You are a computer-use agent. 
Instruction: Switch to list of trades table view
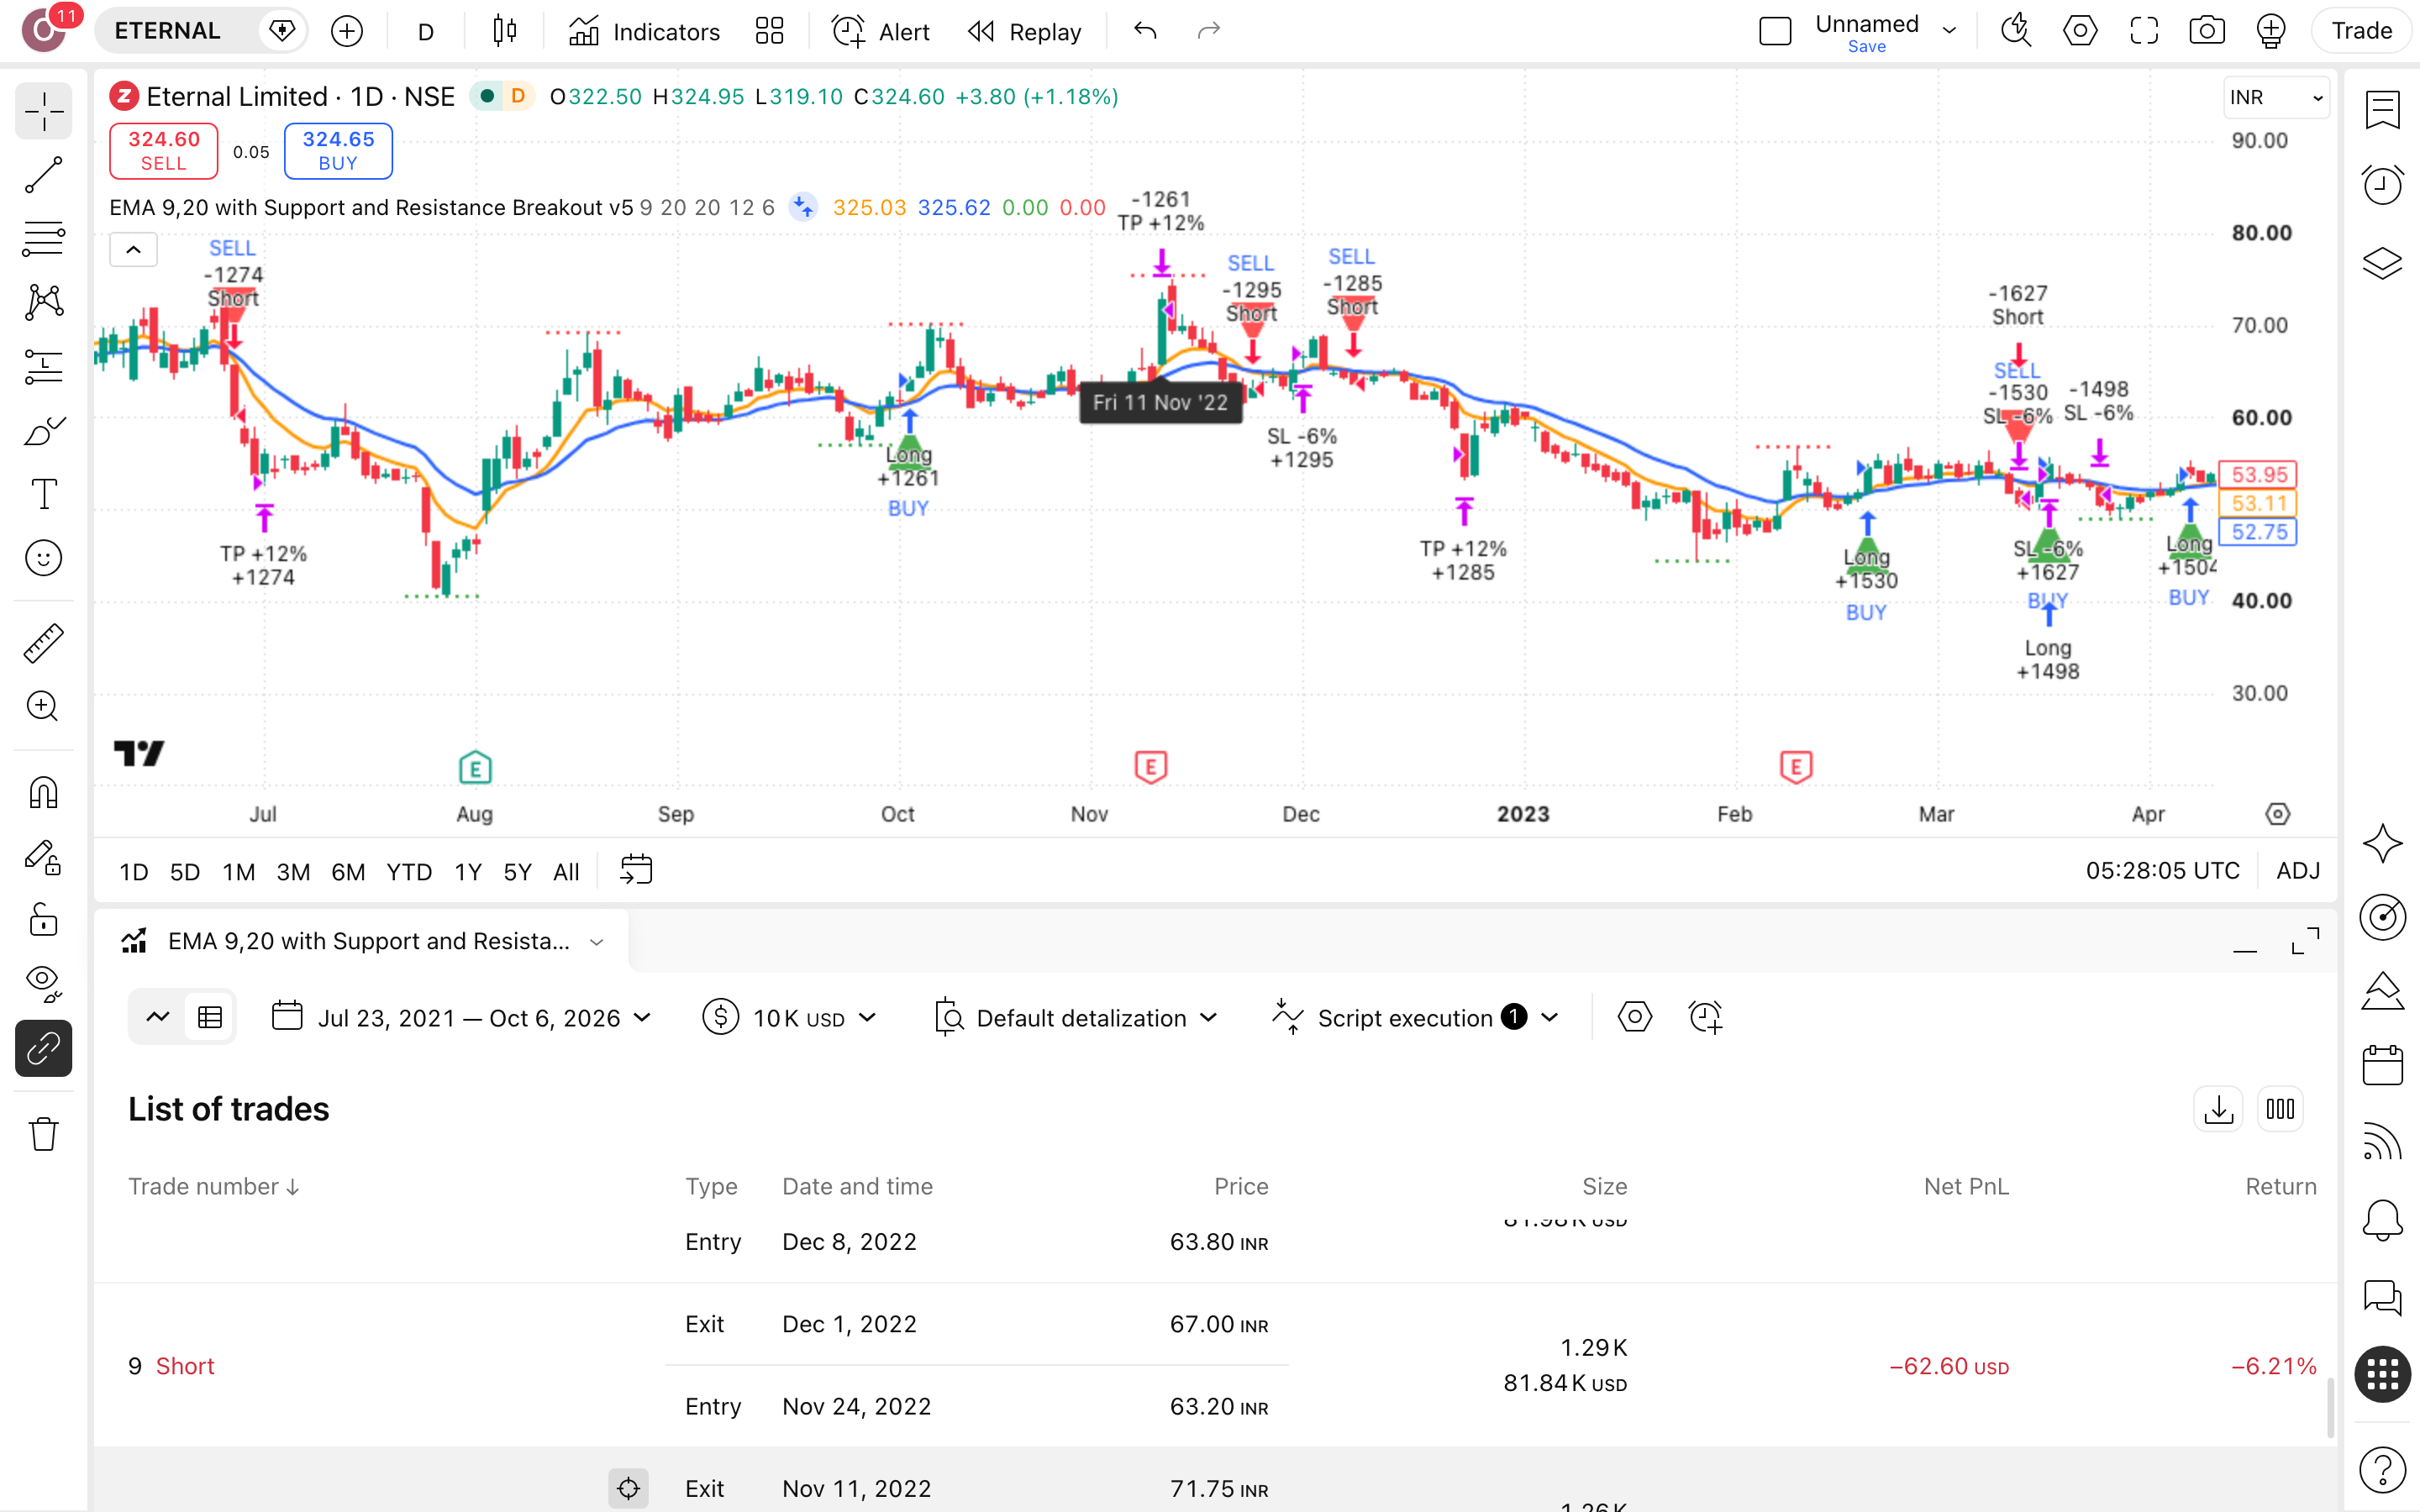(x=210, y=1018)
